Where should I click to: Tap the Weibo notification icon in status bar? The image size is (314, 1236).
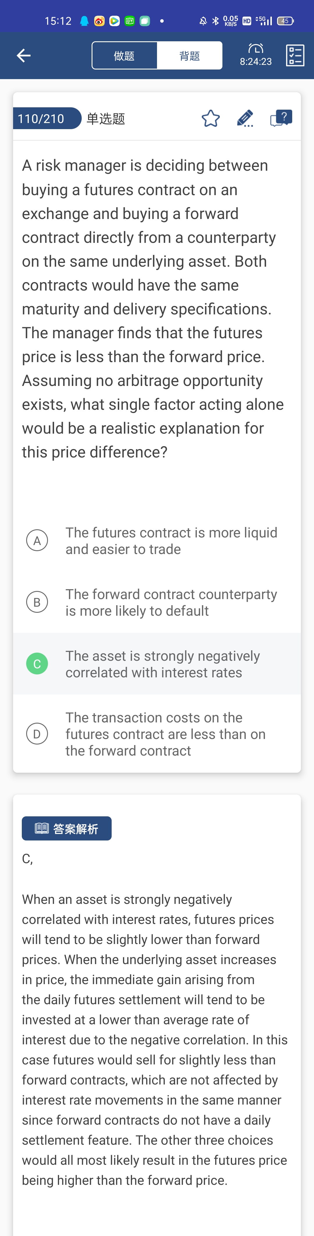coord(99,21)
